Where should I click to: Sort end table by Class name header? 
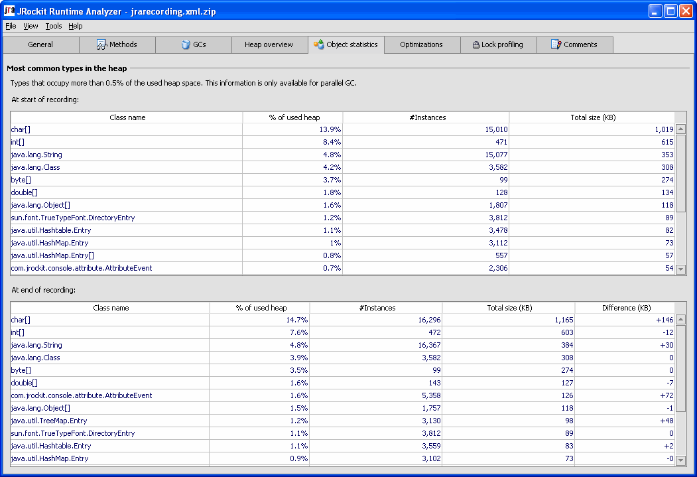(x=111, y=308)
